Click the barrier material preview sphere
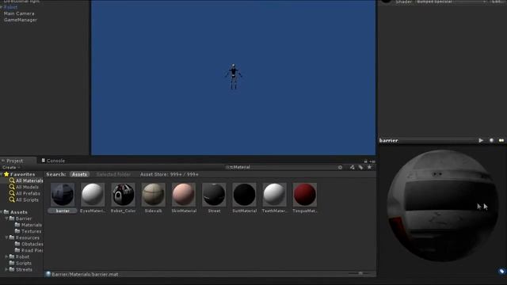Viewport: 507px width, 285px height. pyautogui.click(x=442, y=206)
